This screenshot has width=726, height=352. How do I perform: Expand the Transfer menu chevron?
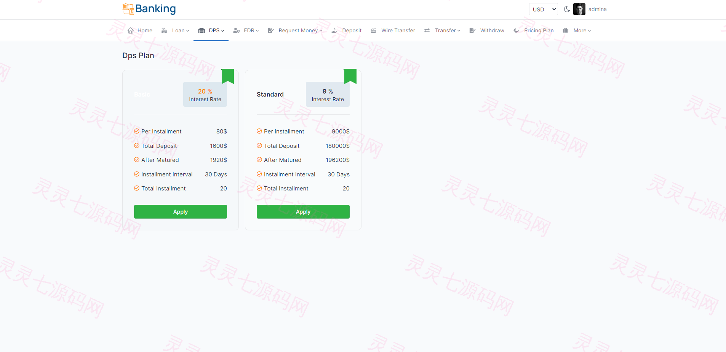point(459,31)
